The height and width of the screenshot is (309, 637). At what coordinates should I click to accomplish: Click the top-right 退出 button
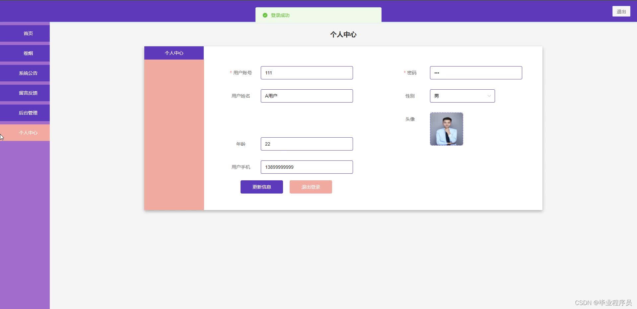pos(621,11)
